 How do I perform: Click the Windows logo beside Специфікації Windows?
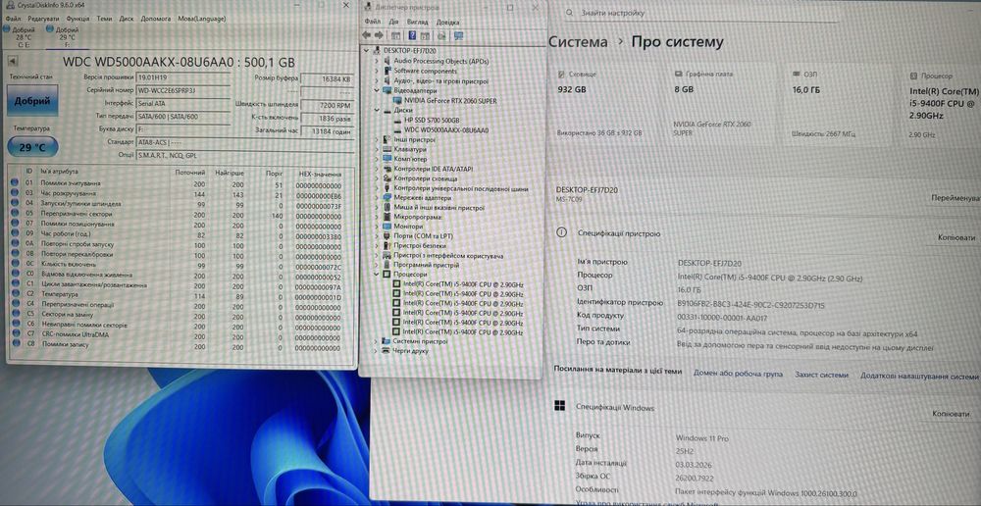click(x=560, y=406)
